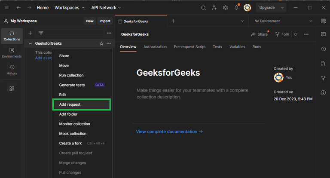Open View complete documentation link
The image size is (330, 178).
169,132
